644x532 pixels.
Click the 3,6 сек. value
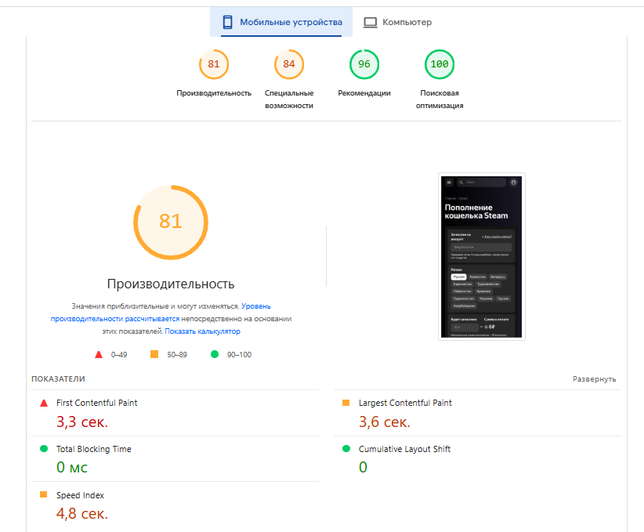[385, 422]
